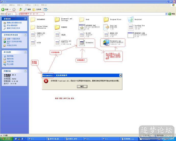This screenshot has width=176, height=141.
Task: Select the Program Files folder icon
Action: [x=106, y=20]
